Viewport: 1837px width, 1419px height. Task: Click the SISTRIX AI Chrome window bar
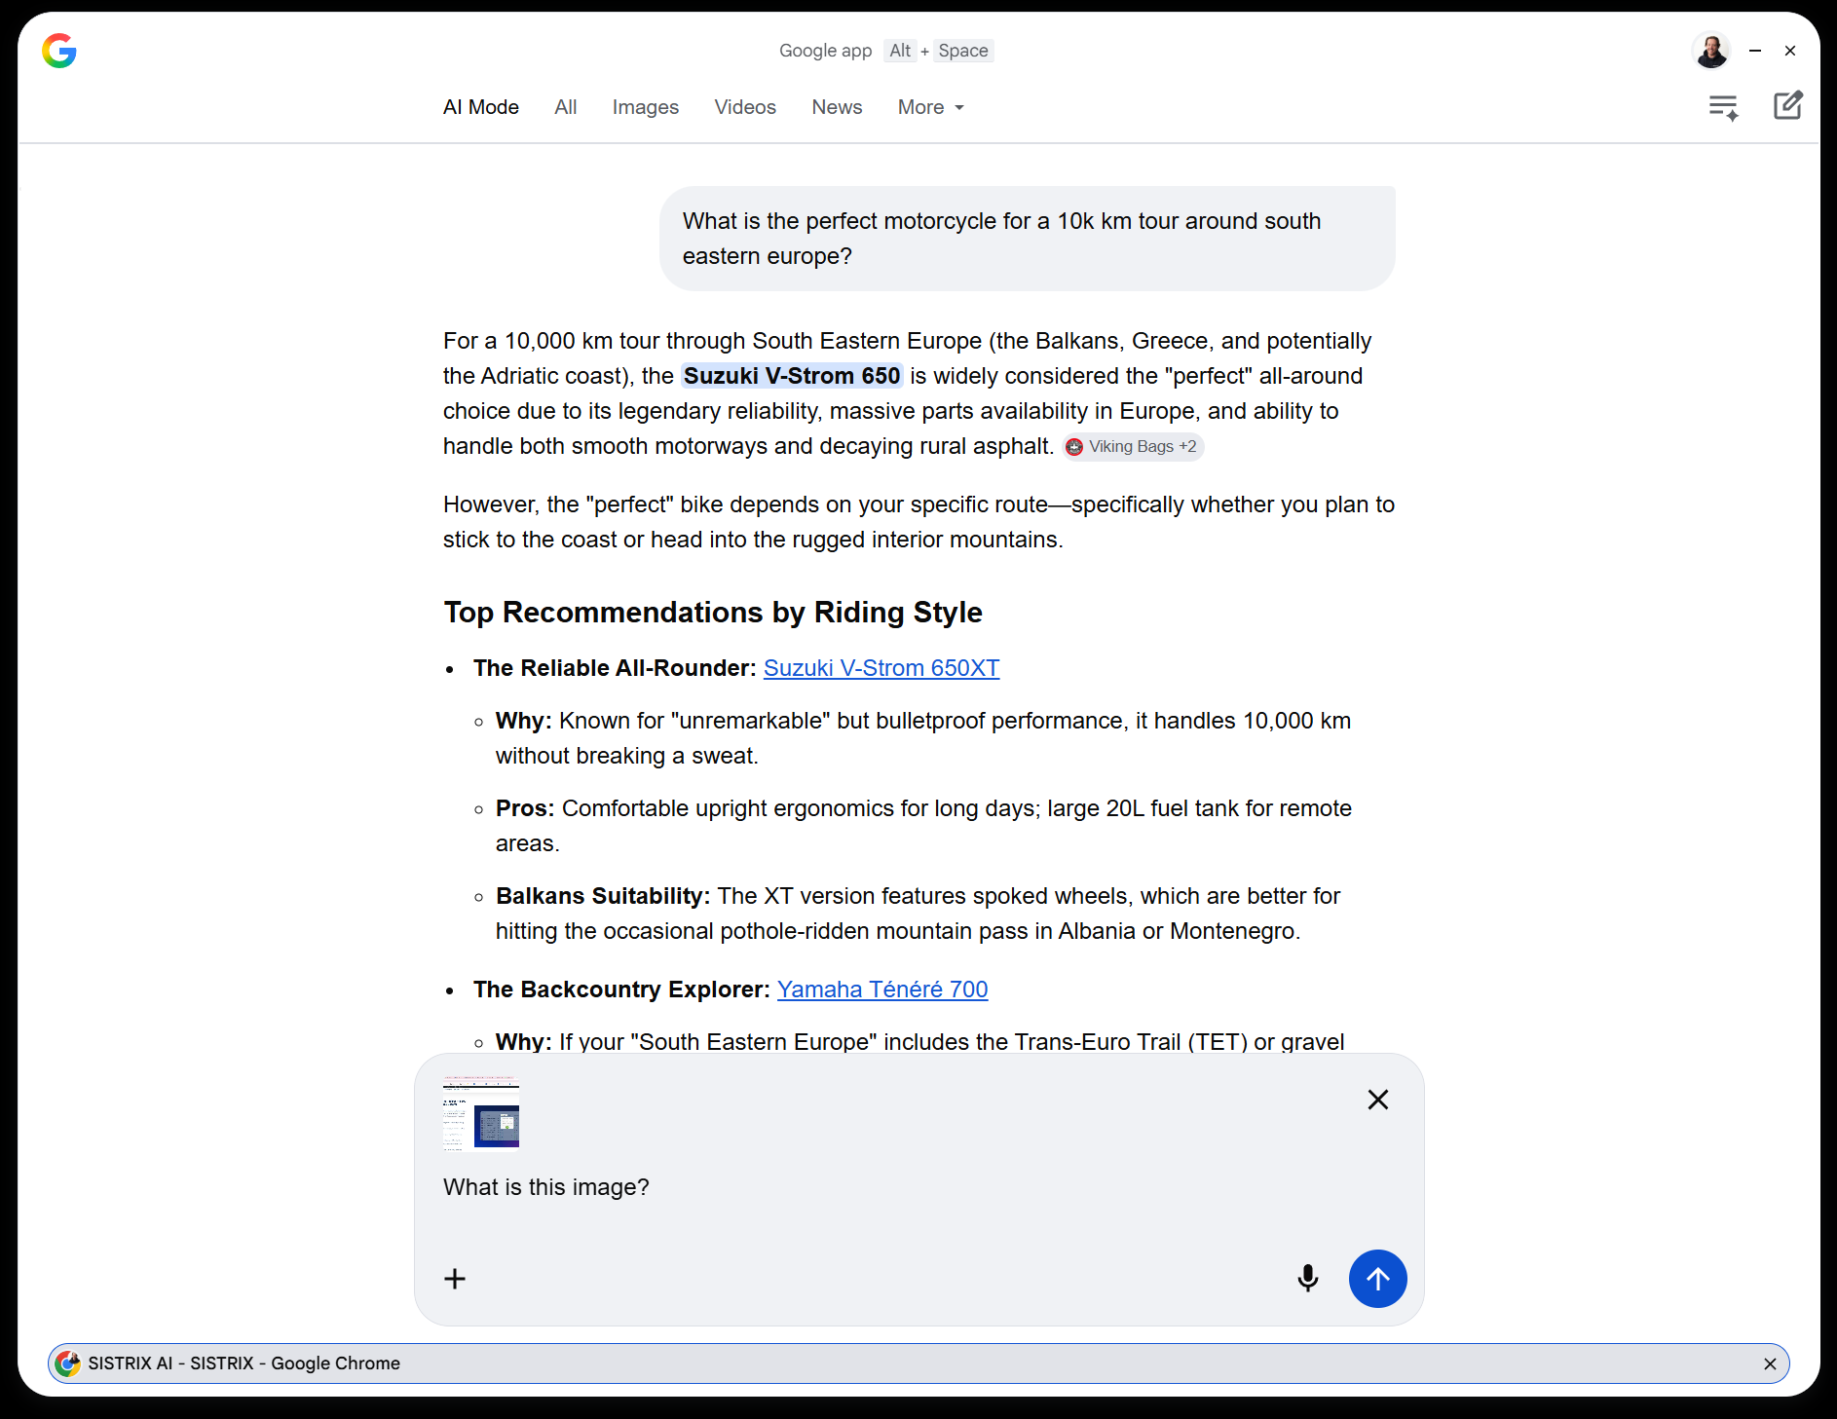pos(877,1363)
